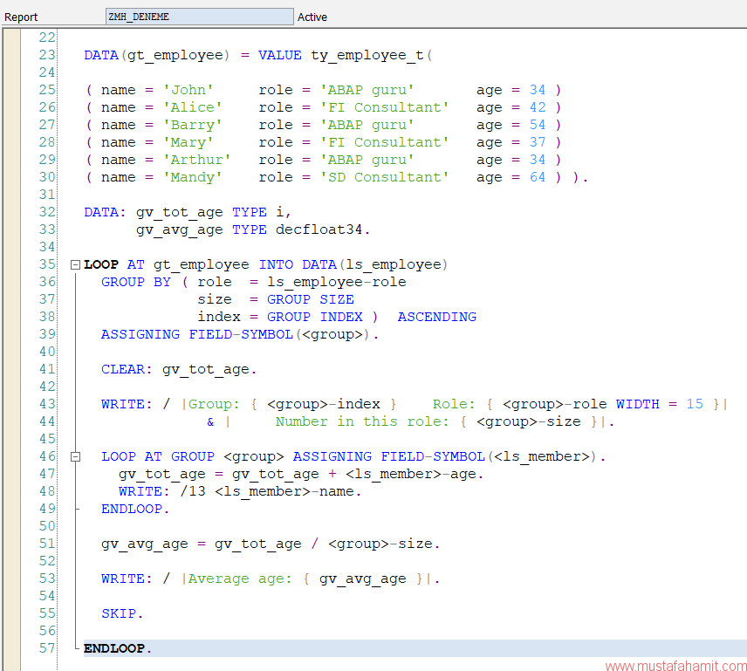
Task: Click the 'ASCENDING' keyword
Action: click(x=437, y=317)
